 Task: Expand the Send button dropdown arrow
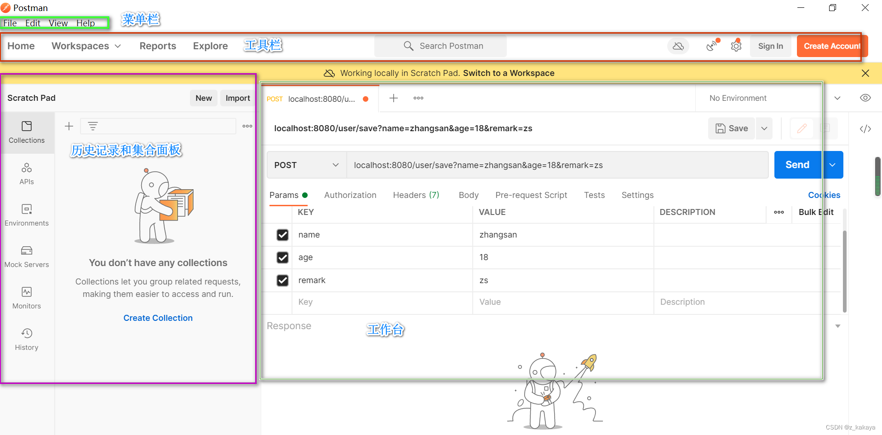point(832,165)
